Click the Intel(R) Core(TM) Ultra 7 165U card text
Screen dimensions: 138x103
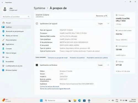click(x=123, y=20)
